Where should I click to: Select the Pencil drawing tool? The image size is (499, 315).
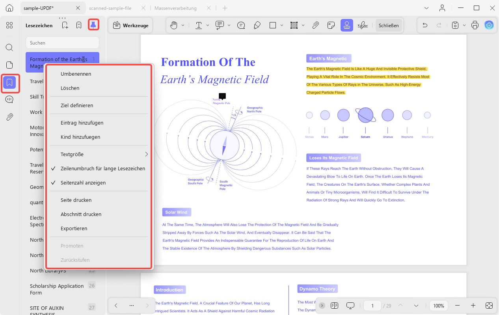[x=257, y=25]
